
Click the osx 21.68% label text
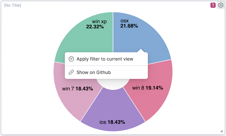(129, 23)
